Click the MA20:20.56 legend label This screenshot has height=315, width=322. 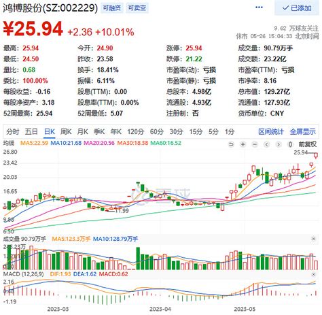[99, 143]
